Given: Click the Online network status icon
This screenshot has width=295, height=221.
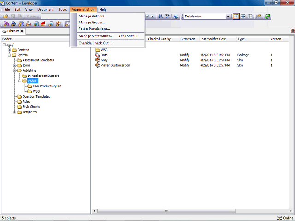Looking at the screenshot, I should [280, 218].
